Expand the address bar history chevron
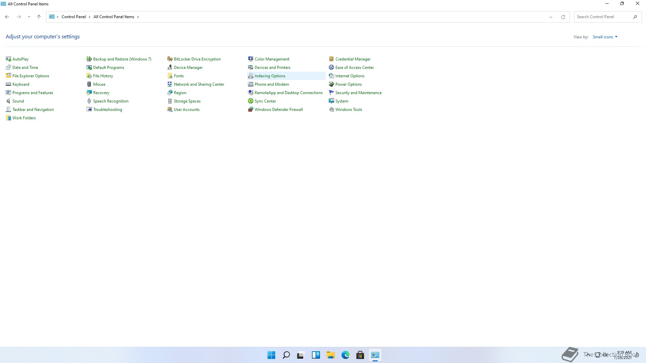This screenshot has height=363, width=646. coord(551,17)
